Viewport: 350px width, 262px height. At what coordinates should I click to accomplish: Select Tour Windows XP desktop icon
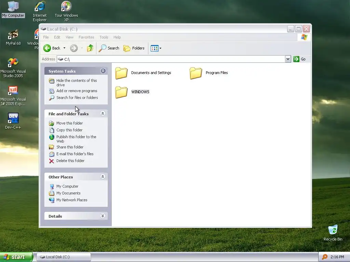(x=66, y=11)
